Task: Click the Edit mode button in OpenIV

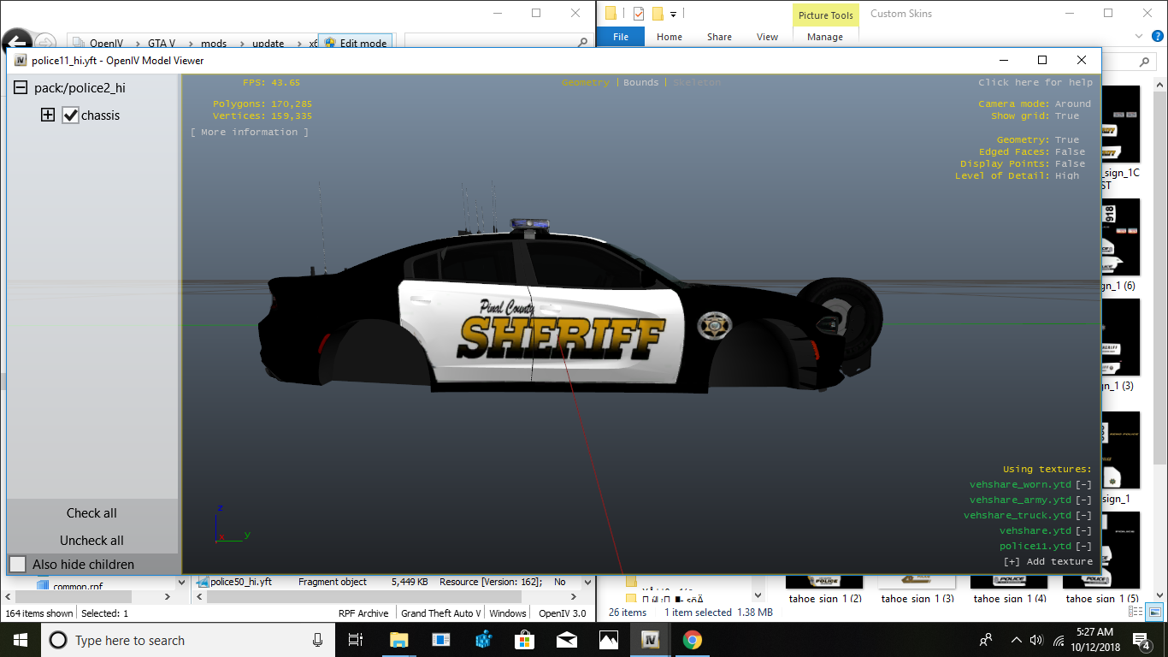Action: (x=355, y=43)
